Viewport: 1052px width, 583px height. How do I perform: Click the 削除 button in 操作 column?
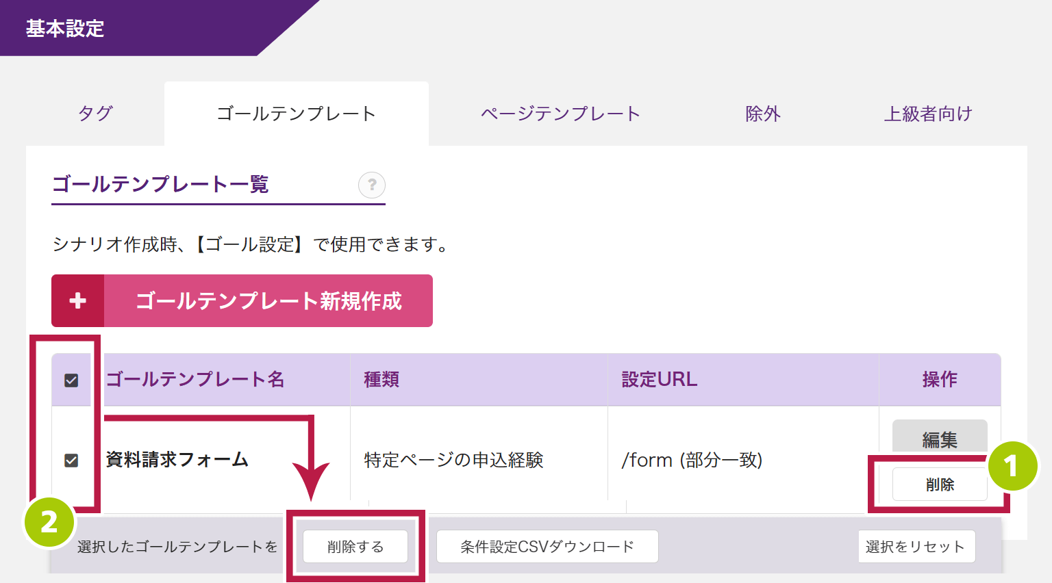(939, 484)
